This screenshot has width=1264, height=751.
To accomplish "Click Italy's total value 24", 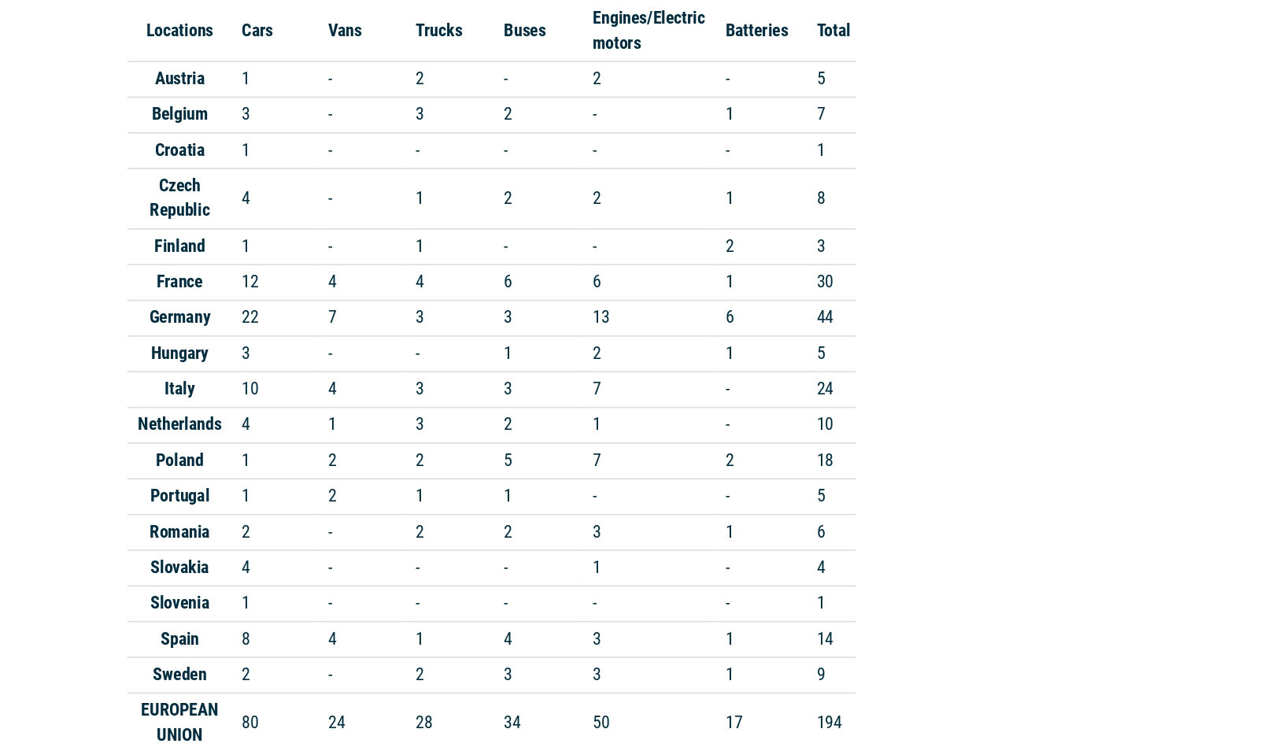I will tap(825, 388).
